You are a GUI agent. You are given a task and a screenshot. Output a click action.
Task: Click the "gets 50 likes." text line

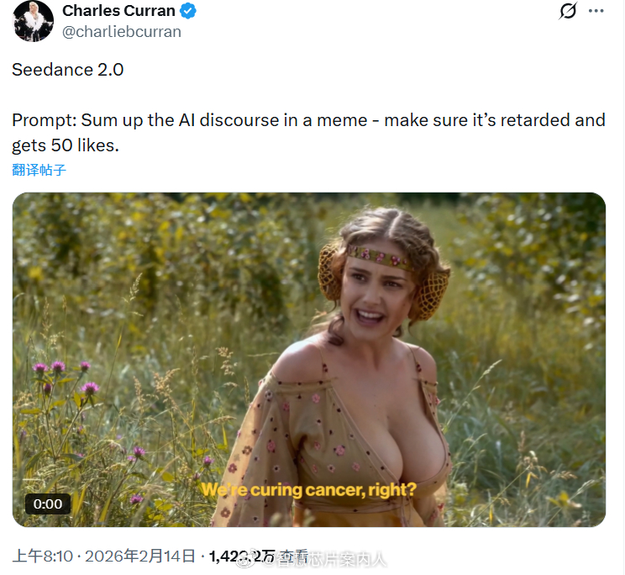click(66, 145)
